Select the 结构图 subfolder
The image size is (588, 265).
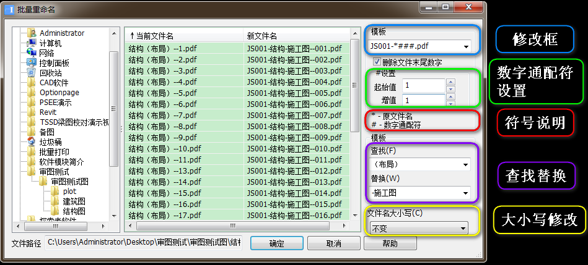click(x=74, y=211)
